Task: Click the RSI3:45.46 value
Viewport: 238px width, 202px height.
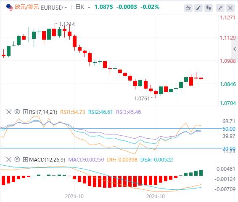Action: tap(128, 112)
